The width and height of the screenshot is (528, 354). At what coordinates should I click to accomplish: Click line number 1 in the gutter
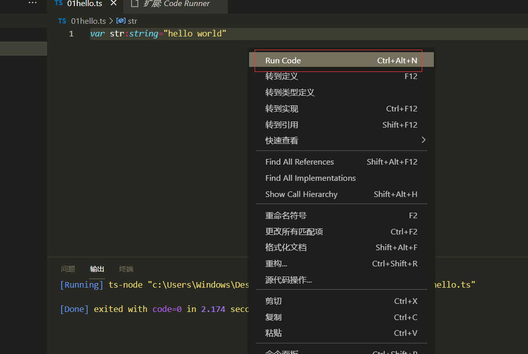pos(71,34)
